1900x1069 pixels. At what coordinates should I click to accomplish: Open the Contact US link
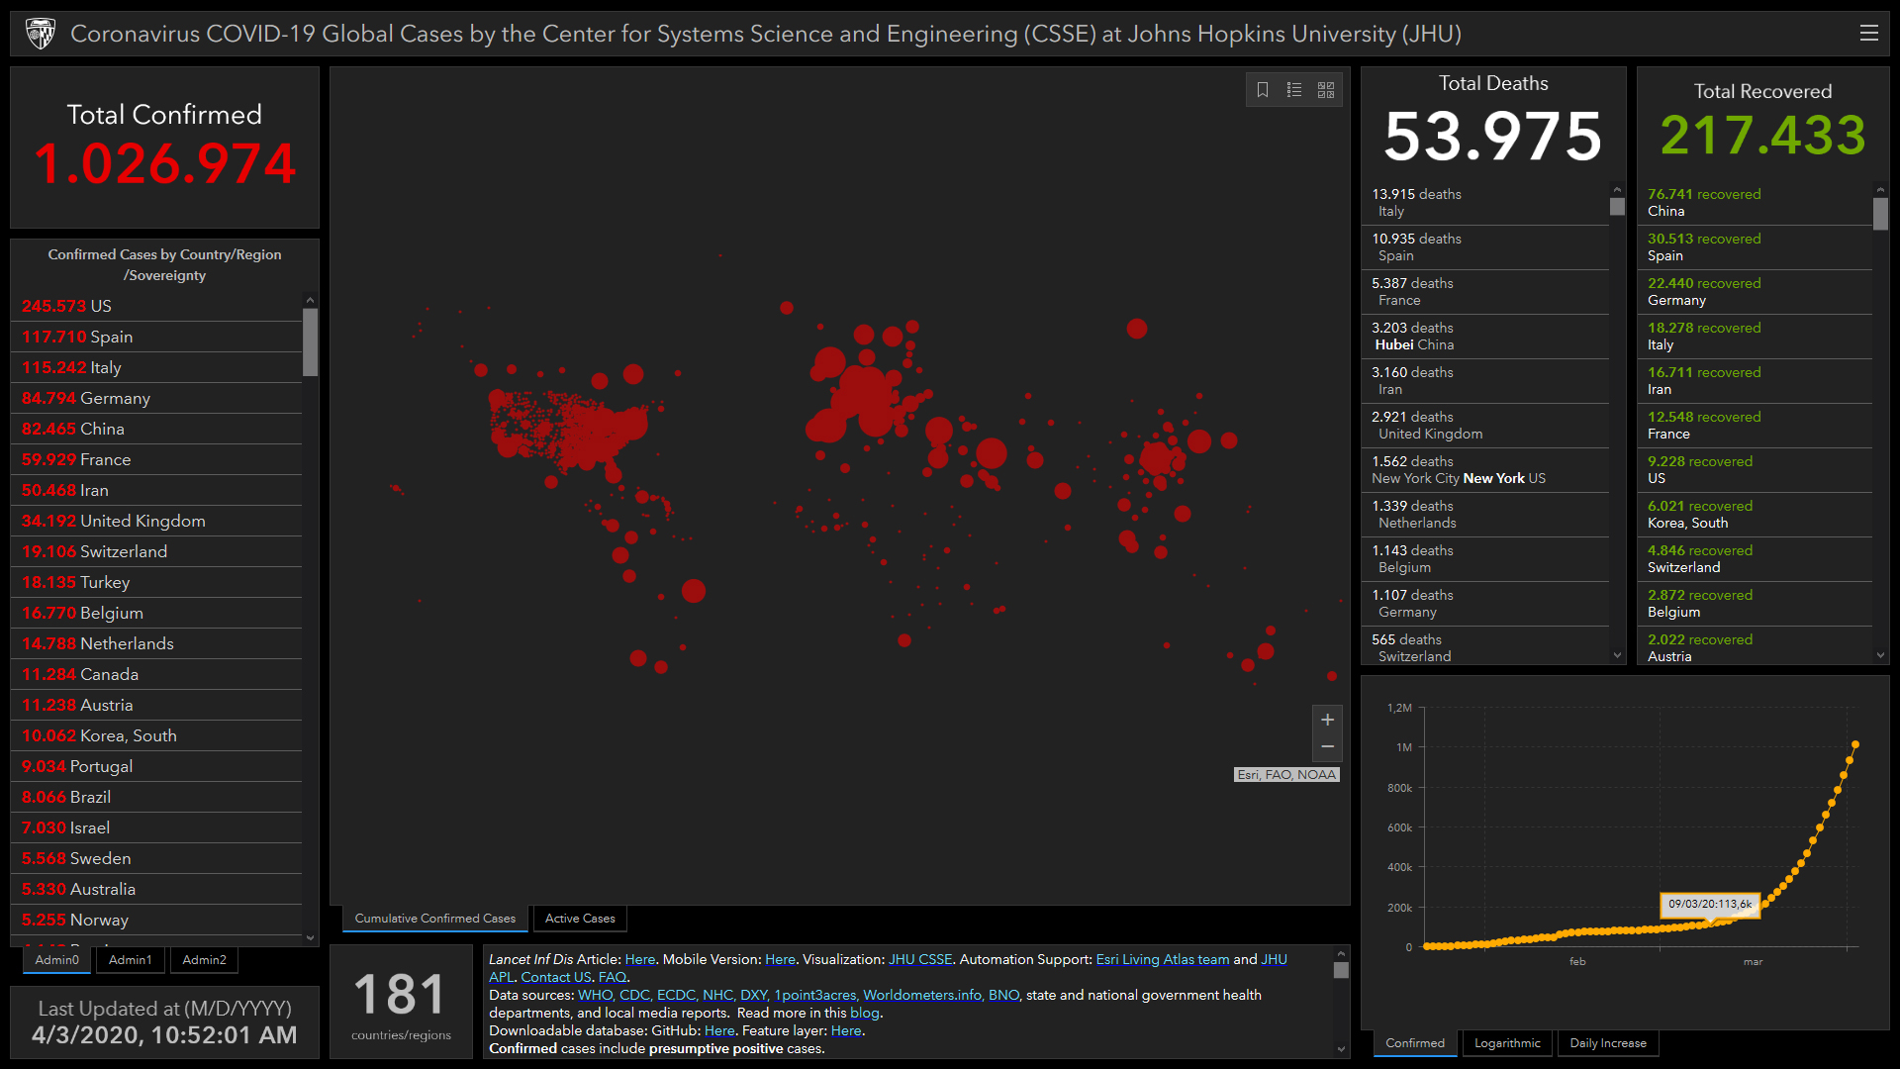point(556,977)
